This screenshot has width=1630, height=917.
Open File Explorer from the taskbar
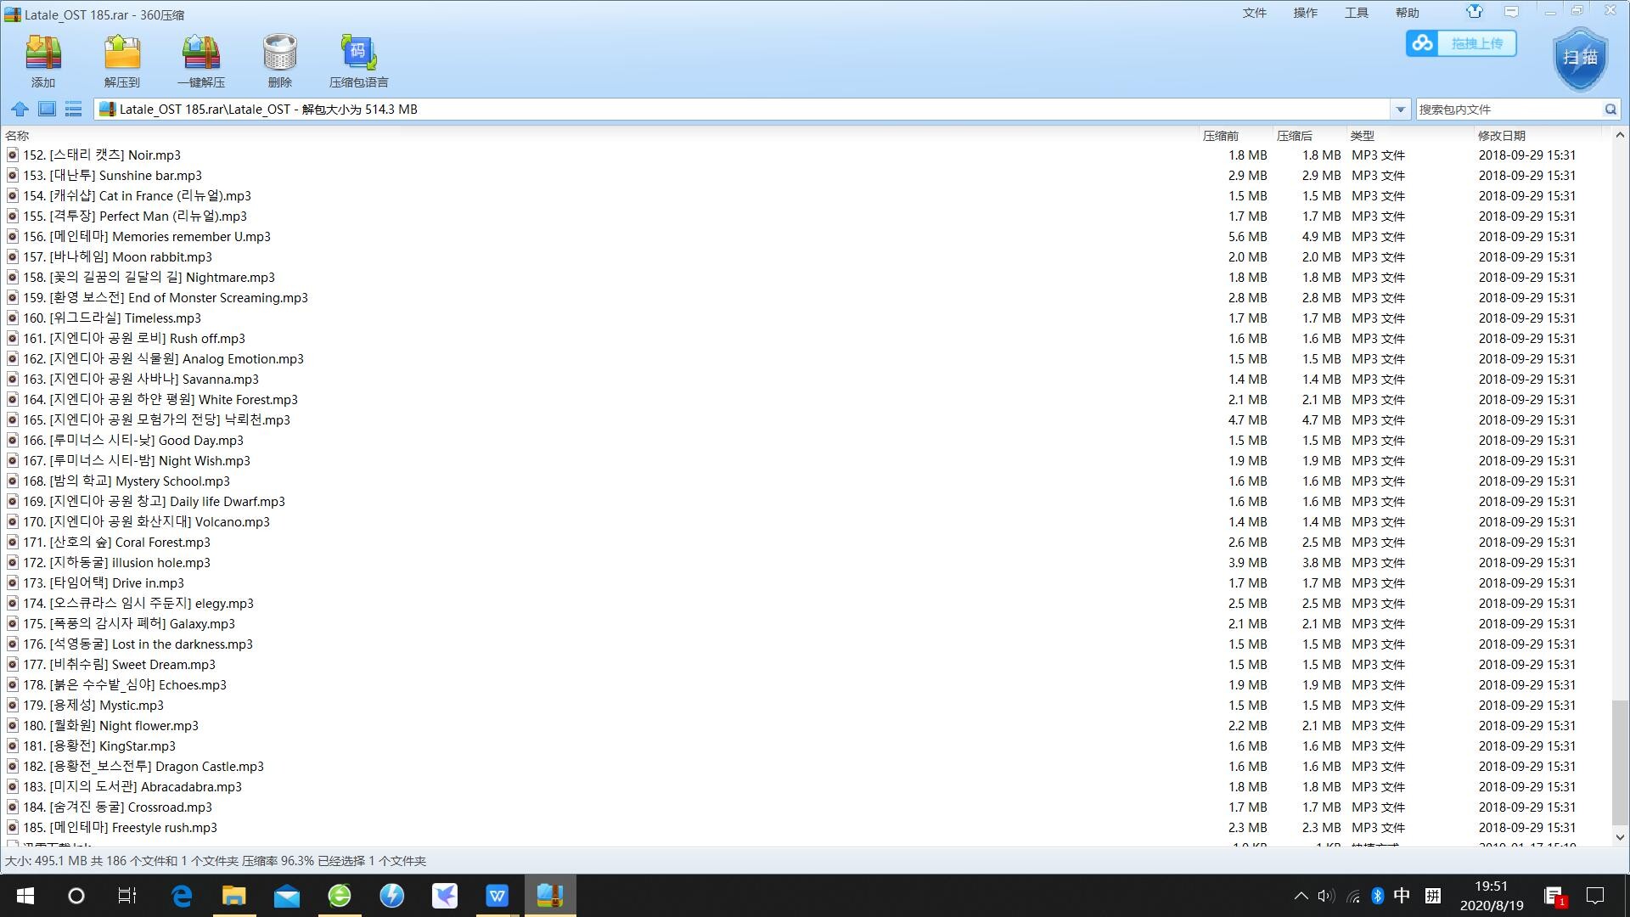233,896
